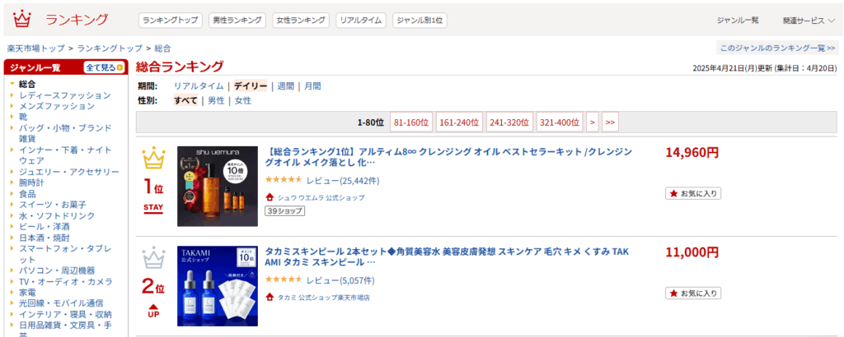
Task: Go to 楽天市場トップ breadcrumb
Action: [x=36, y=48]
